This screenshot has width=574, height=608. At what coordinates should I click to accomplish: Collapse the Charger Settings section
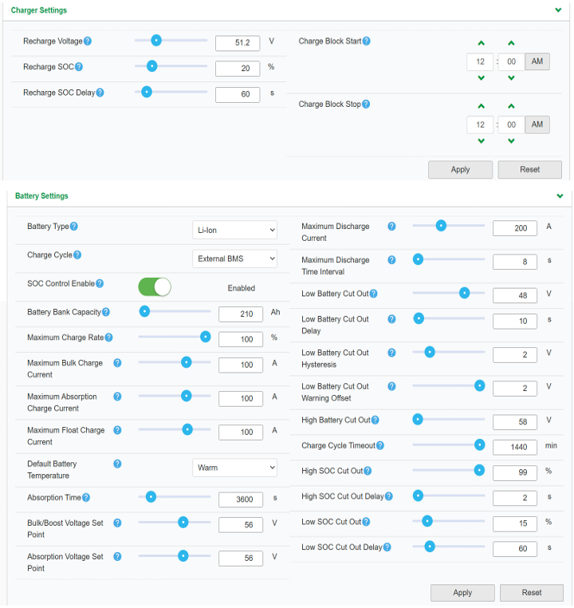point(558,10)
